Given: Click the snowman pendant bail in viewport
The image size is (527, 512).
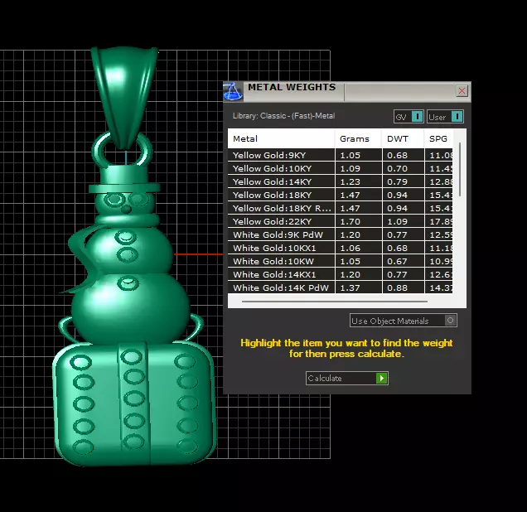Looking at the screenshot, I should [124, 96].
